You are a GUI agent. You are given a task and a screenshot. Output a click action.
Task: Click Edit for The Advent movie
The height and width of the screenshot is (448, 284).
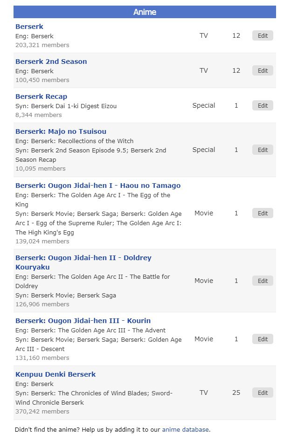pos(262,339)
